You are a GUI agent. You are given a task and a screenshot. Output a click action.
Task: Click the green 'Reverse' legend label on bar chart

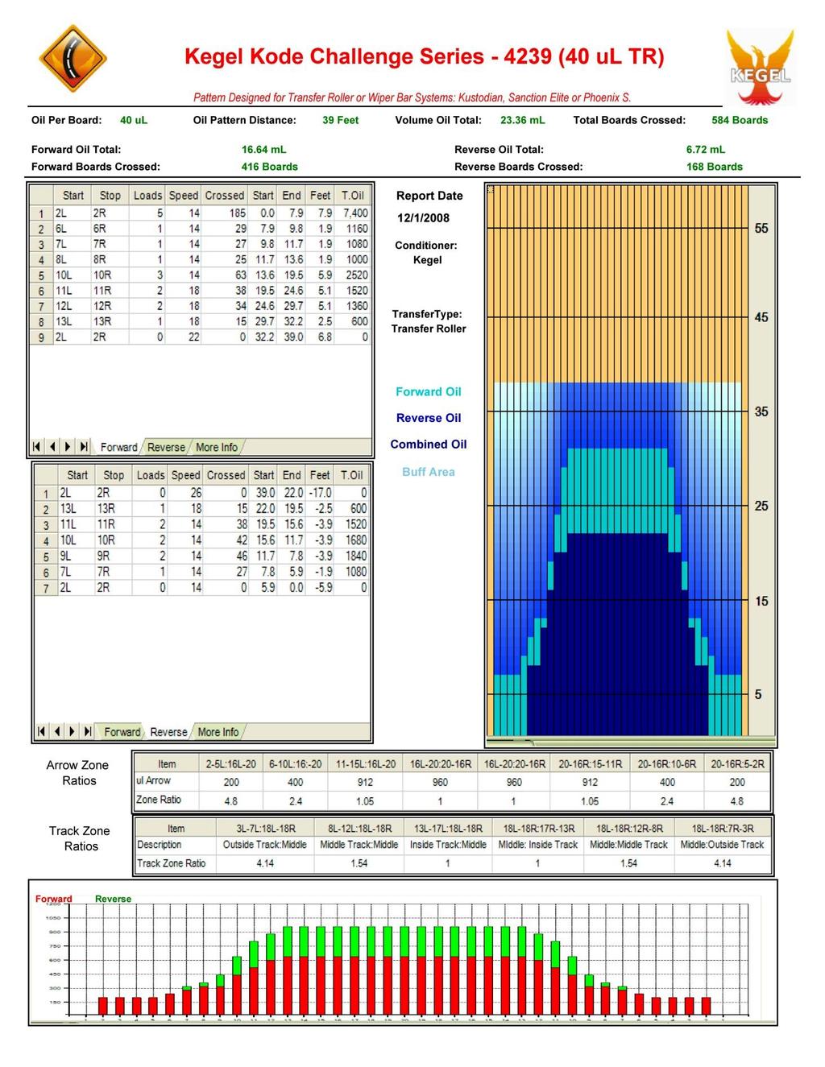pos(113,899)
